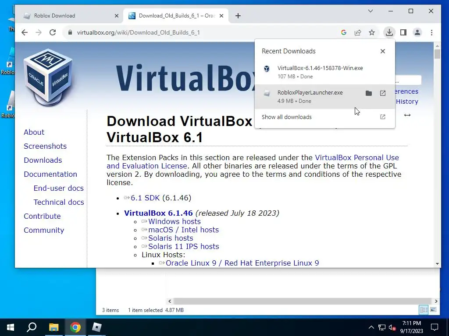
Task: Open the Contribute sidebar link
Action: point(42,216)
